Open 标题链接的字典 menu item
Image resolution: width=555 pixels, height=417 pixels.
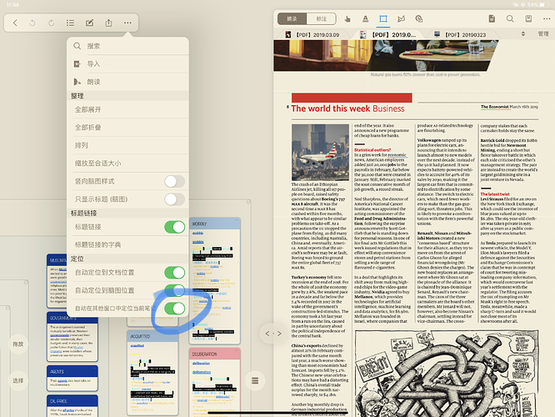(127, 245)
